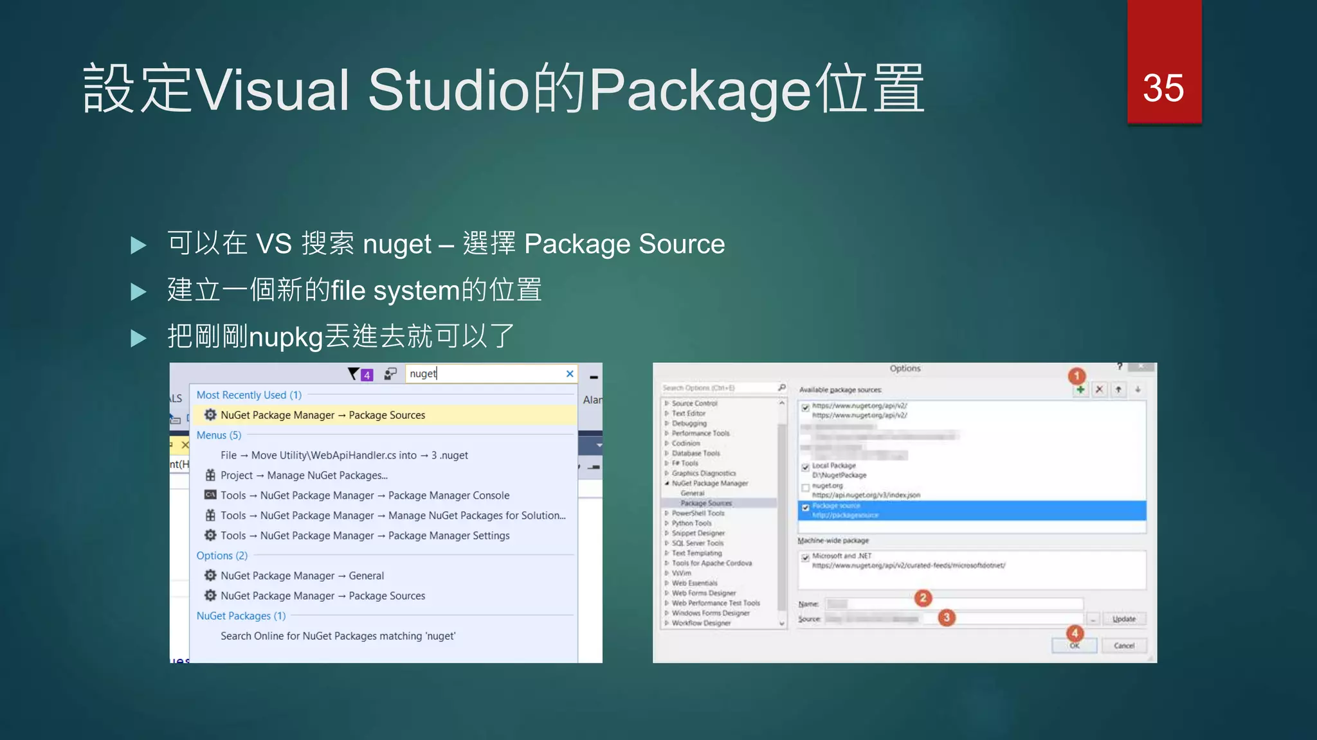Expand the Database Tools tree node

(x=667, y=454)
